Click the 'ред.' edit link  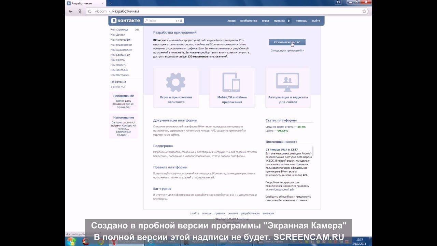coord(137,30)
